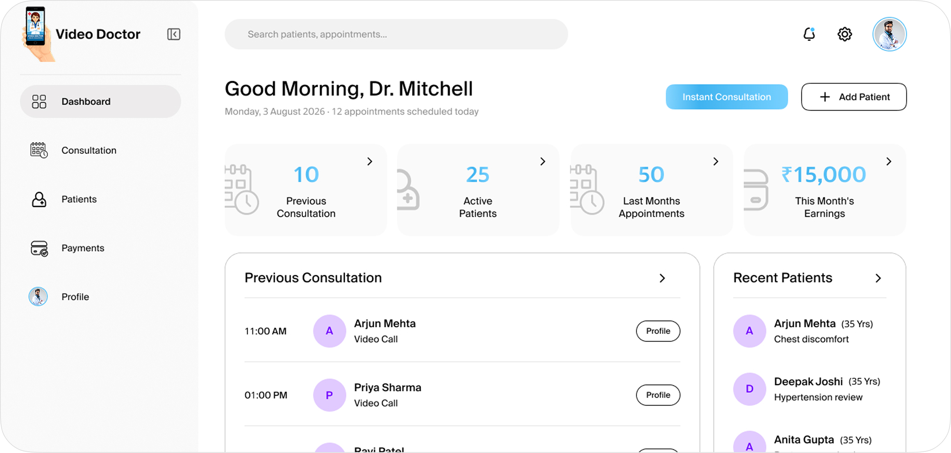Click wallet icon on Earnings card

[756, 189]
